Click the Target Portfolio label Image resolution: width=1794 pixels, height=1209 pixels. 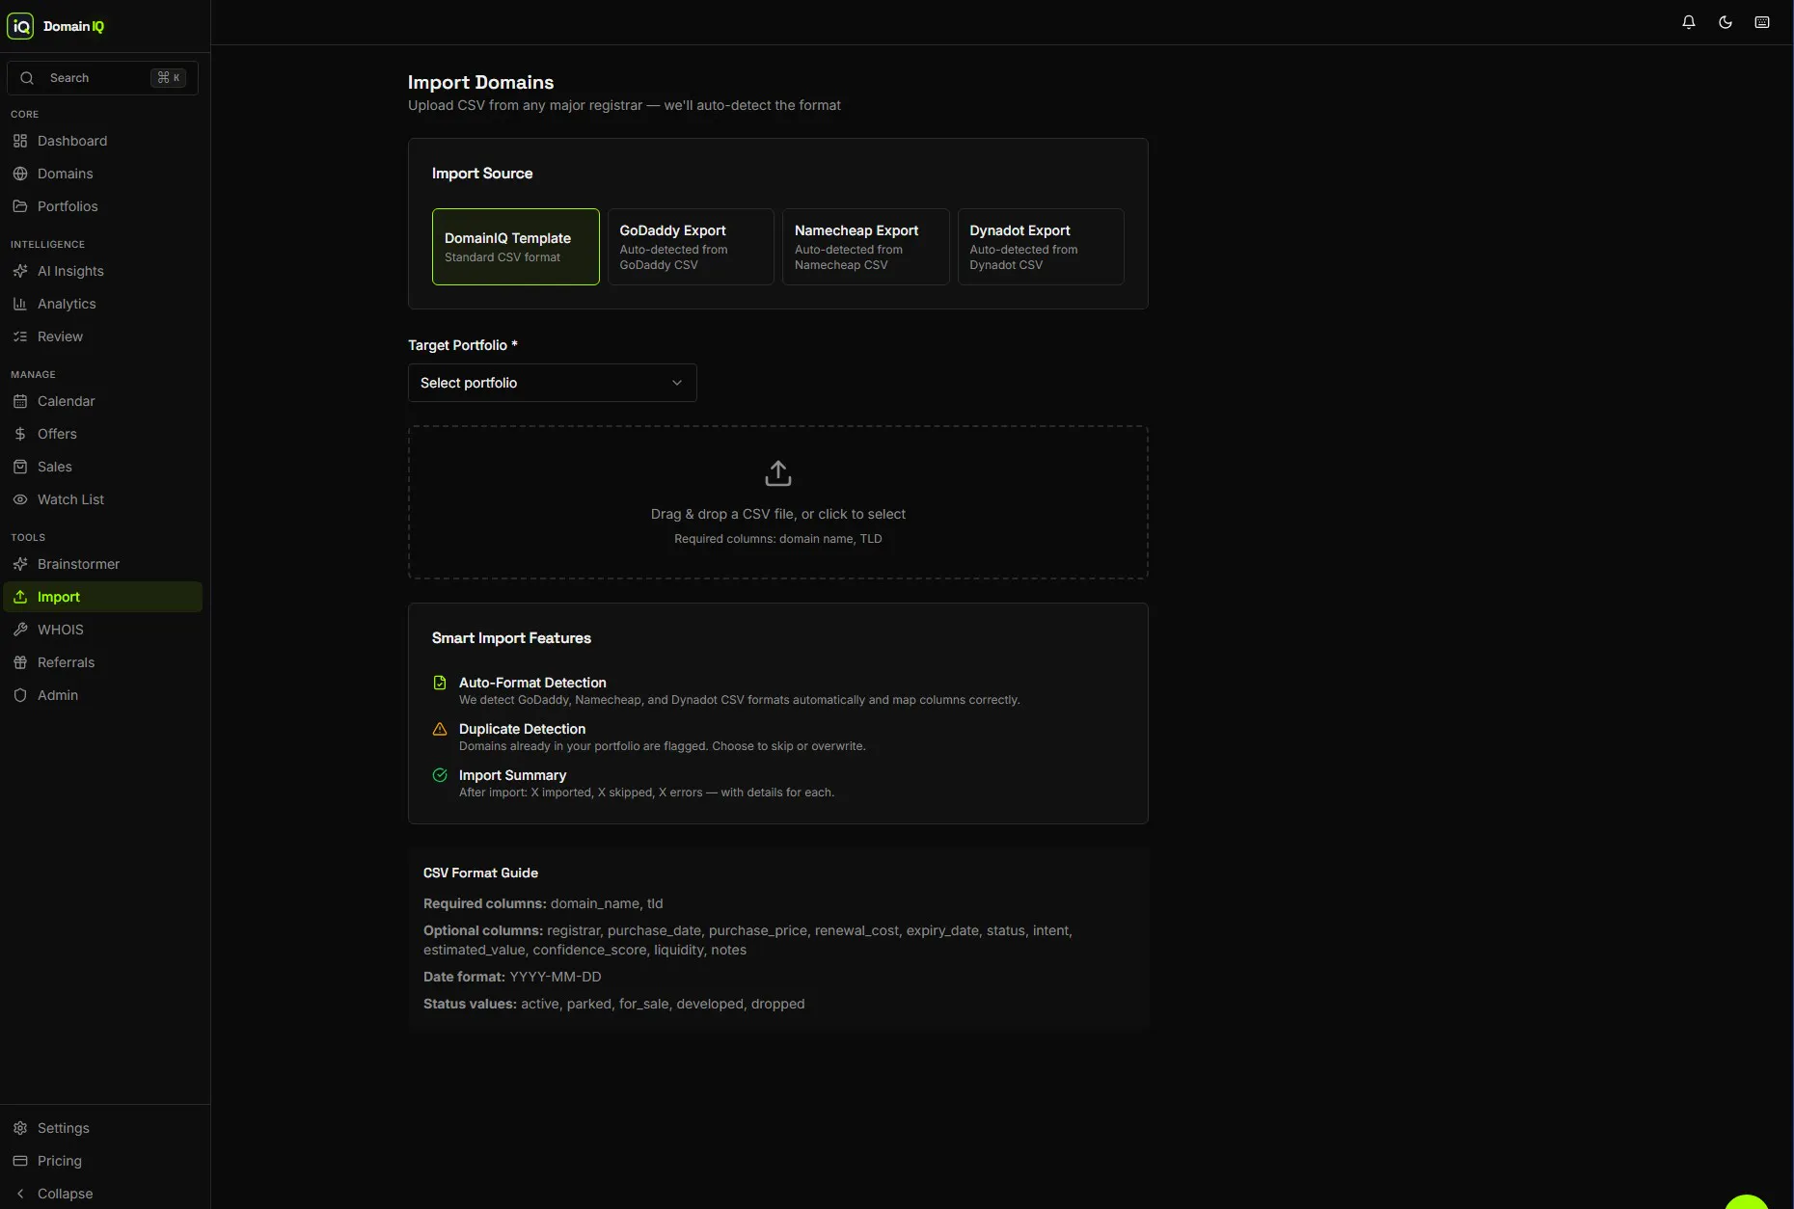click(x=463, y=345)
